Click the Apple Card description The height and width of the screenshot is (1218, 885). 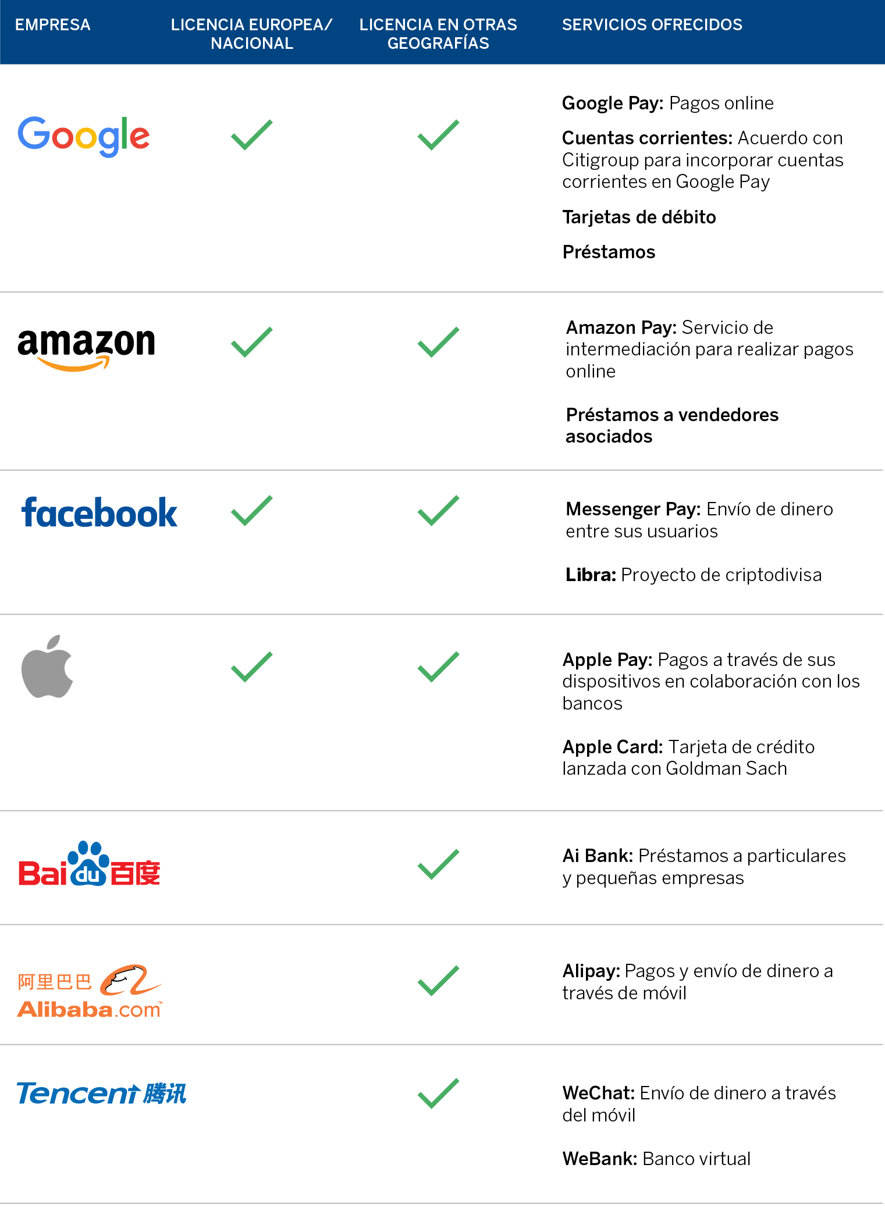click(689, 757)
